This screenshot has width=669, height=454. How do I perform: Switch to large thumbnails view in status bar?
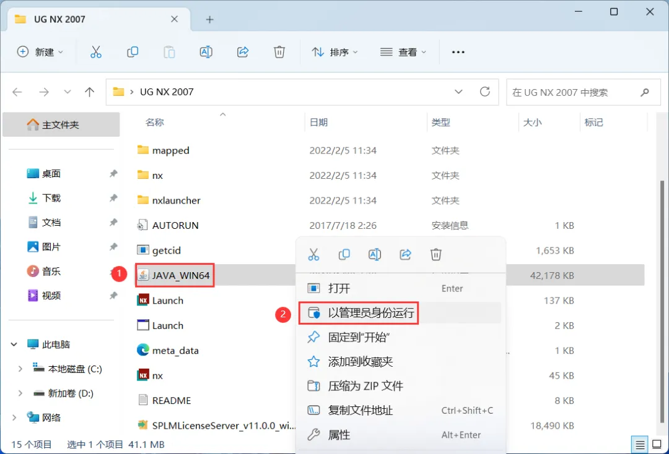tap(657, 445)
